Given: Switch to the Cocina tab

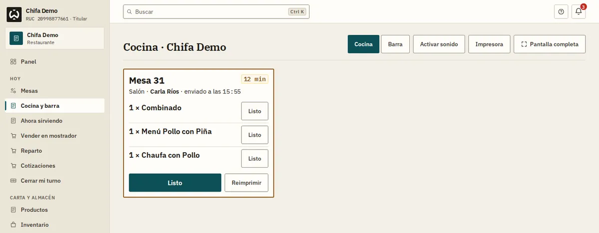Looking at the screenshot, I should pos(363,44).
